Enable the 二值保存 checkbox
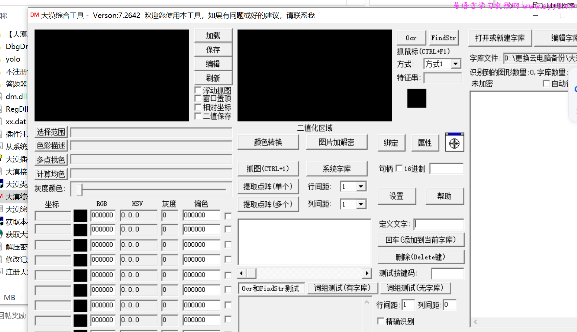The image size is (577, 332). tap(198, 116)
